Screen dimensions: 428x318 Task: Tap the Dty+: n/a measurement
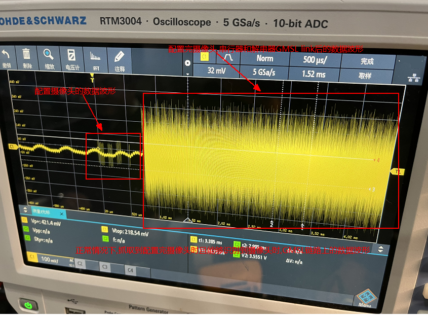tap(44, 240)
